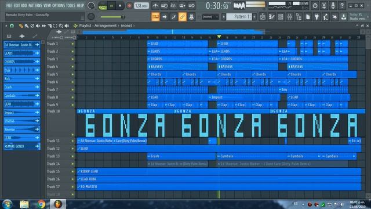Open the Pattern 1 selector
This screenshot has width=371, height=209.
239,17
